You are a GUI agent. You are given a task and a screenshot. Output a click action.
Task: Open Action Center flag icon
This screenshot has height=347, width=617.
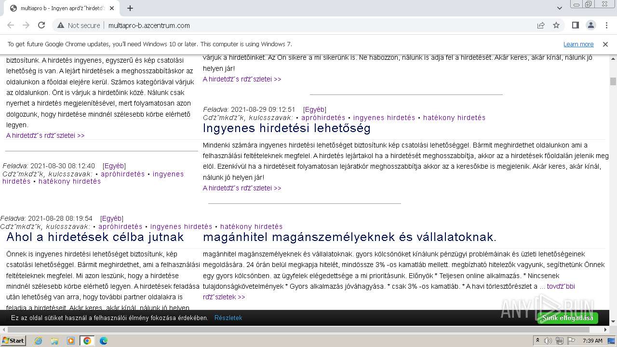pyautogui.click(x=571, y=341)
